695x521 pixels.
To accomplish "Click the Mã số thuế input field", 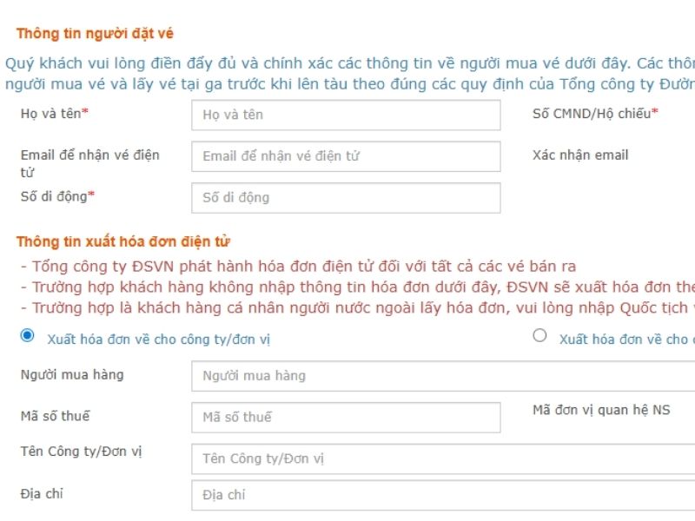I will click(x=346, y=418).
